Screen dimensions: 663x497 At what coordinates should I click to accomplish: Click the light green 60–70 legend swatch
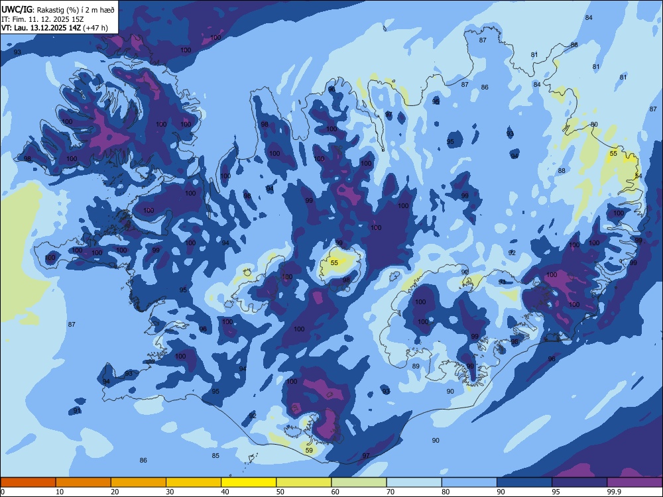[359, 482]
